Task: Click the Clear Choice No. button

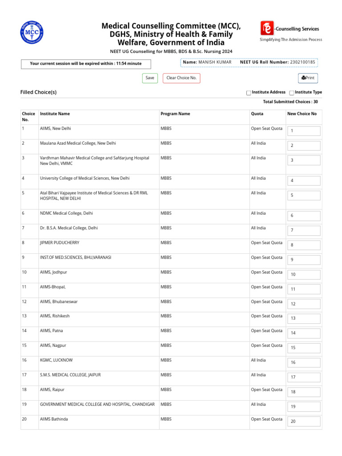Action: (181, 78)
